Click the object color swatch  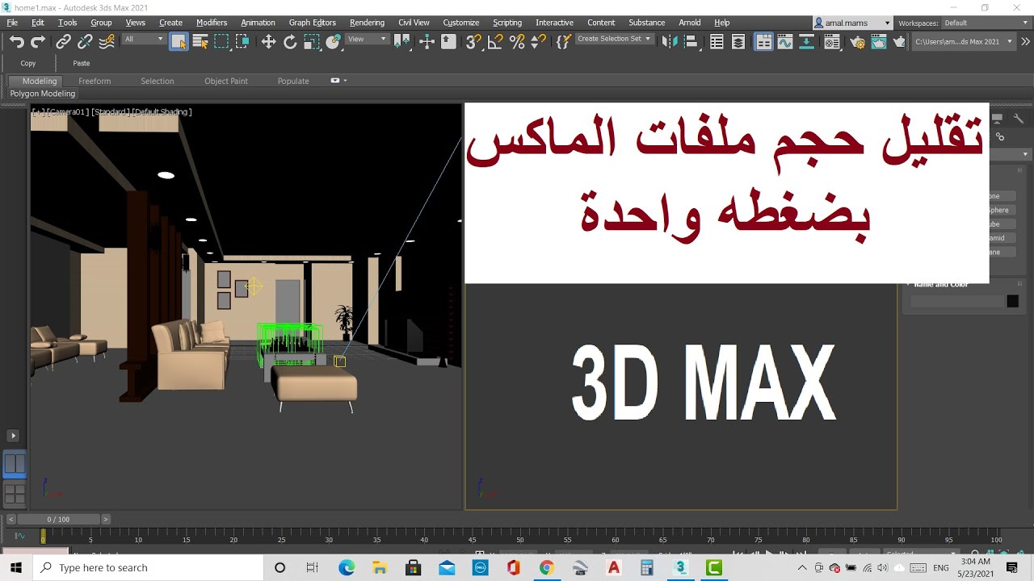(x=1012, y=301)
